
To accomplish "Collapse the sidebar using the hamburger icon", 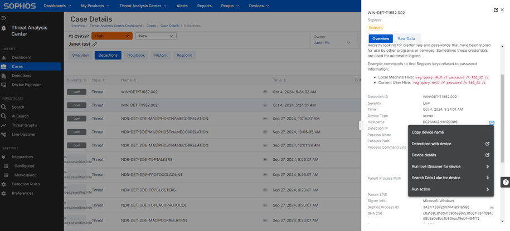I will 4,18.
